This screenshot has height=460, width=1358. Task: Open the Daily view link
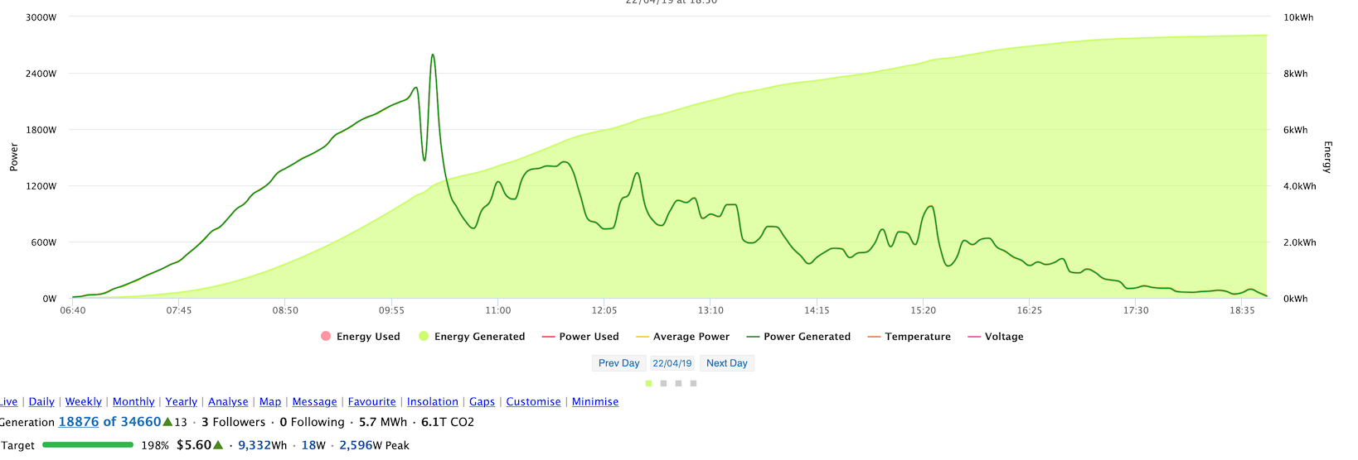41,402
